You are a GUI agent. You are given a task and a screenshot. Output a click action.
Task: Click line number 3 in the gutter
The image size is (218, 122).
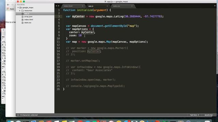coord(59,17)
